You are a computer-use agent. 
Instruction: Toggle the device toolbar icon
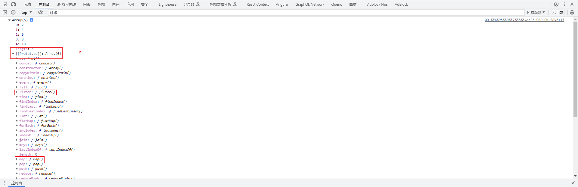tap(14, 4)
